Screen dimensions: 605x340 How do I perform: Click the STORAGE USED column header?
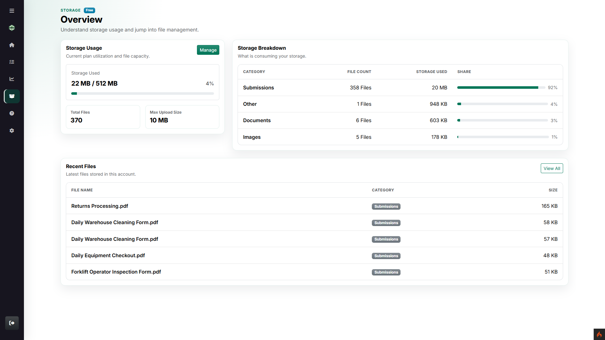431,72
